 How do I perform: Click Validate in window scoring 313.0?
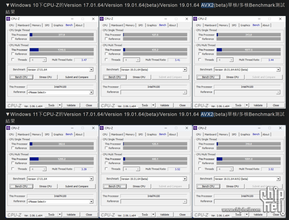(258, 105)
